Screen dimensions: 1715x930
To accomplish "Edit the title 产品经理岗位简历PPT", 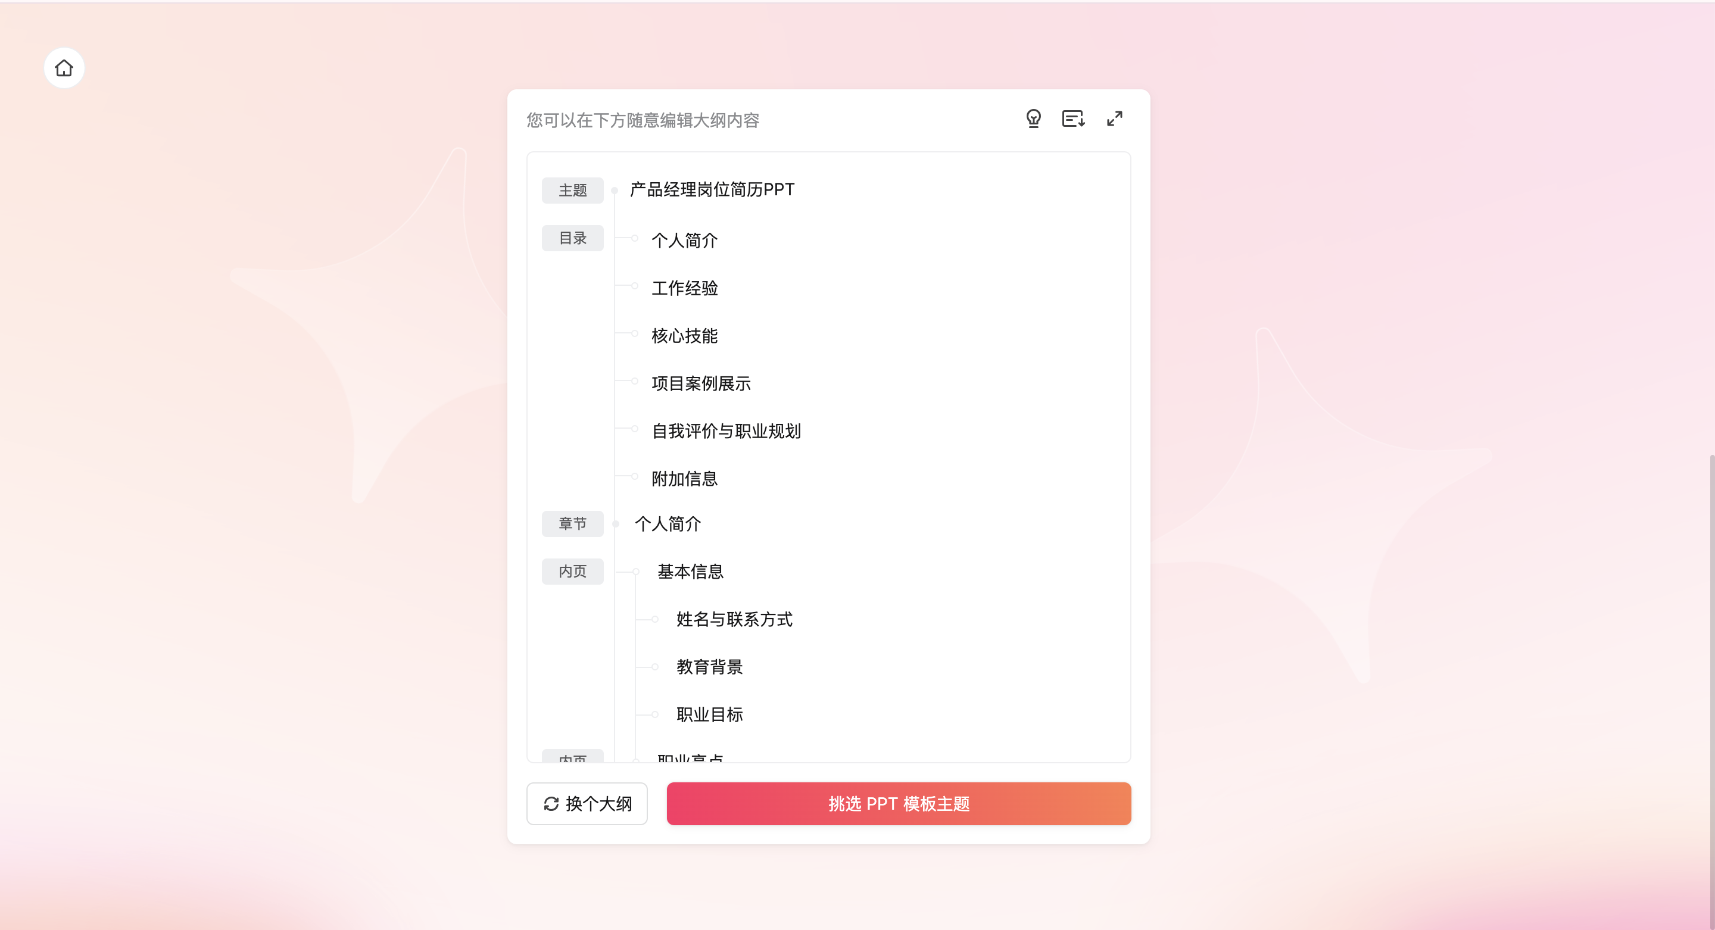I will click(x=712, y=190).
